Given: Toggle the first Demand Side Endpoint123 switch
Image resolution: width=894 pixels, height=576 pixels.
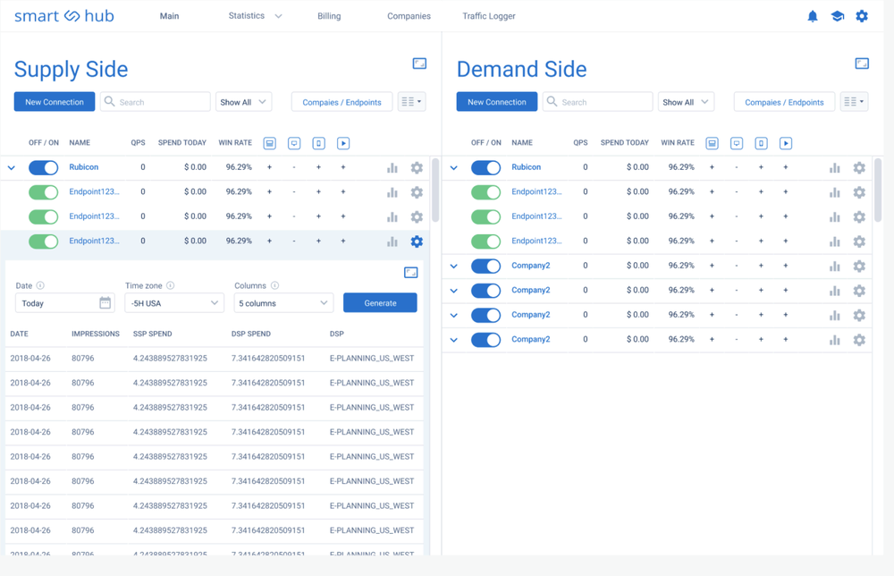Looking at the screenshot, I should coord(485,192).
